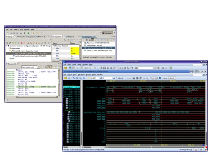Switch to the Console tab
The height and width of the screenshot is (159, 212).
70,37
